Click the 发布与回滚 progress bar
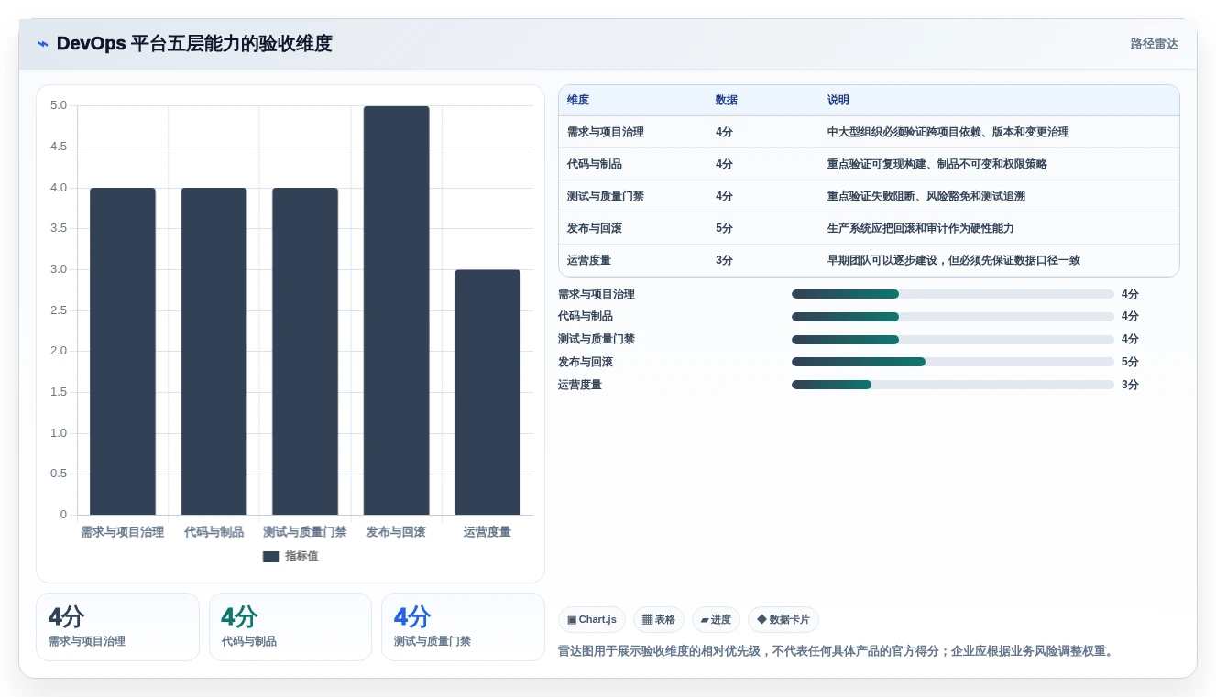The height and width of the screenshot is (697, 1216). tap(952, 362)
